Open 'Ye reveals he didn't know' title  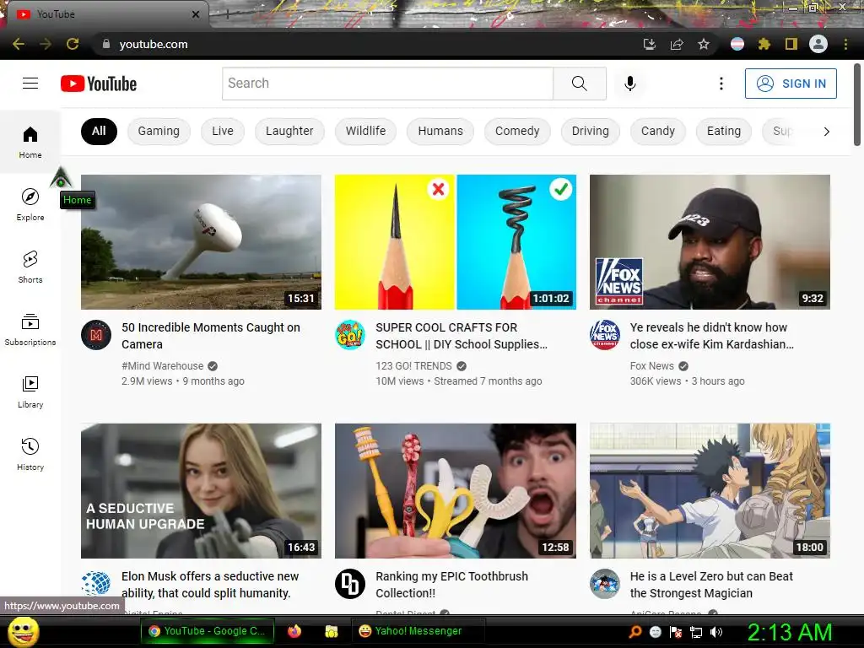click(x=712, y=336)
